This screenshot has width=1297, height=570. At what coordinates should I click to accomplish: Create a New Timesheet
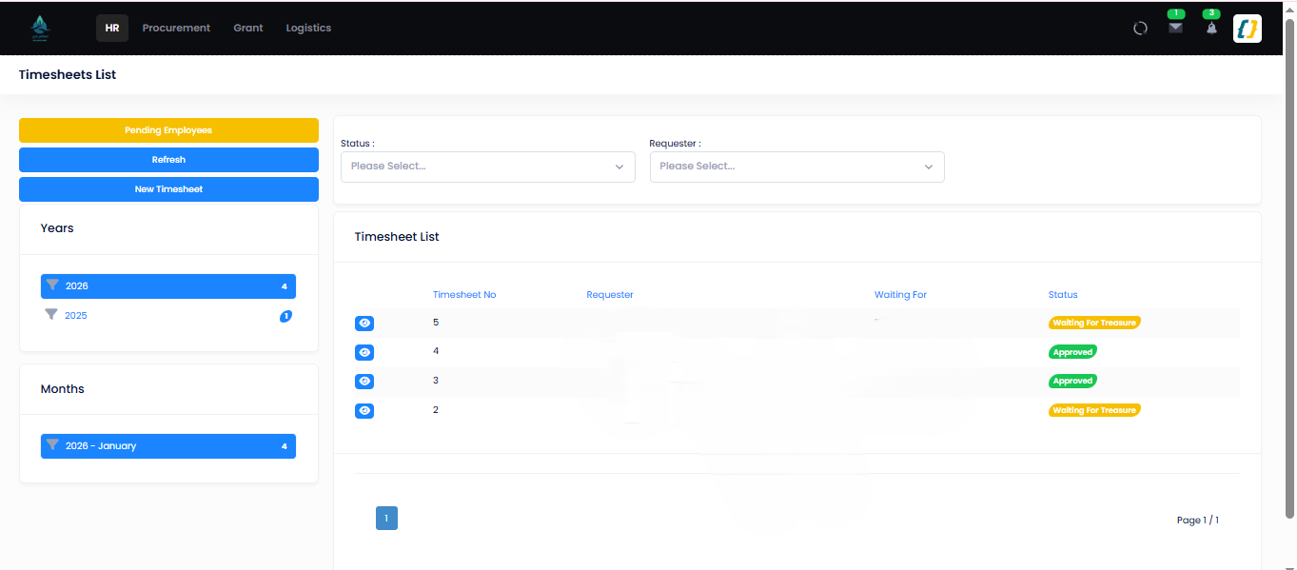tap(168, 189)
